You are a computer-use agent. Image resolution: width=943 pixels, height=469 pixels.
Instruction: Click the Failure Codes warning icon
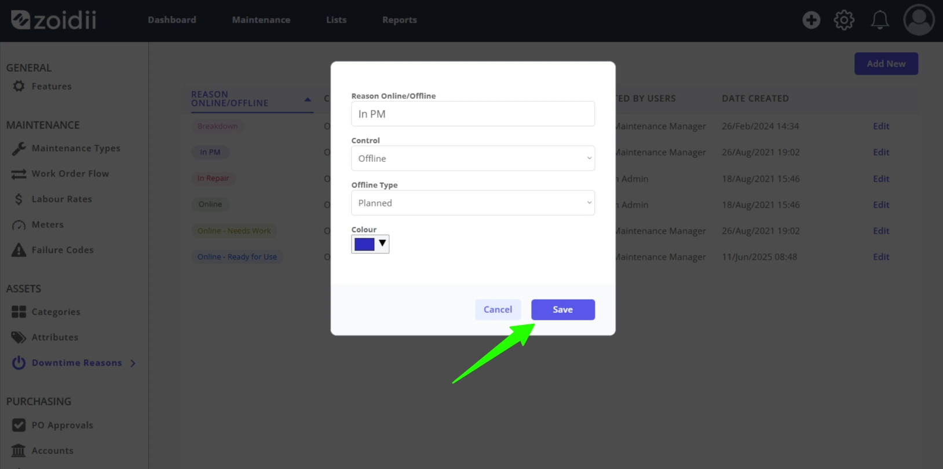pos(19,250)
